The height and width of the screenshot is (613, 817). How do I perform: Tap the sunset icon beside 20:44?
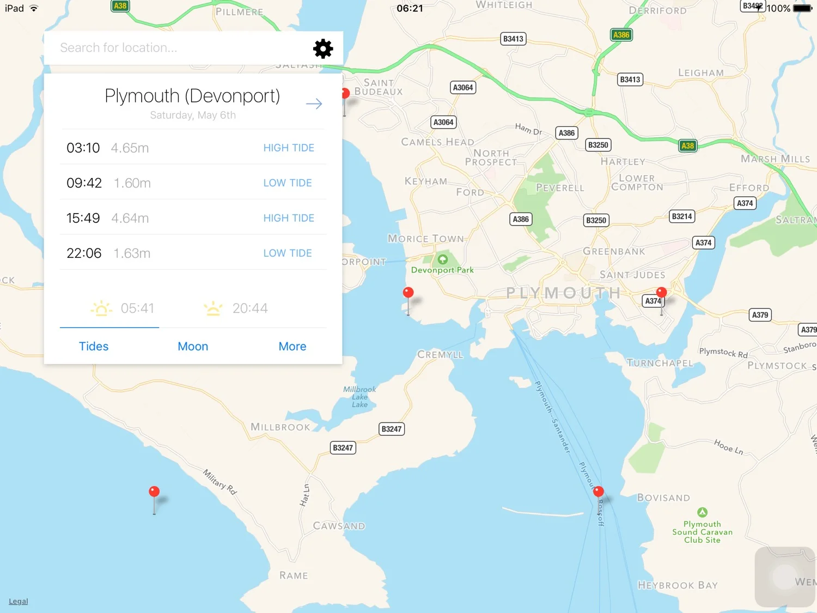coord(213,308)
